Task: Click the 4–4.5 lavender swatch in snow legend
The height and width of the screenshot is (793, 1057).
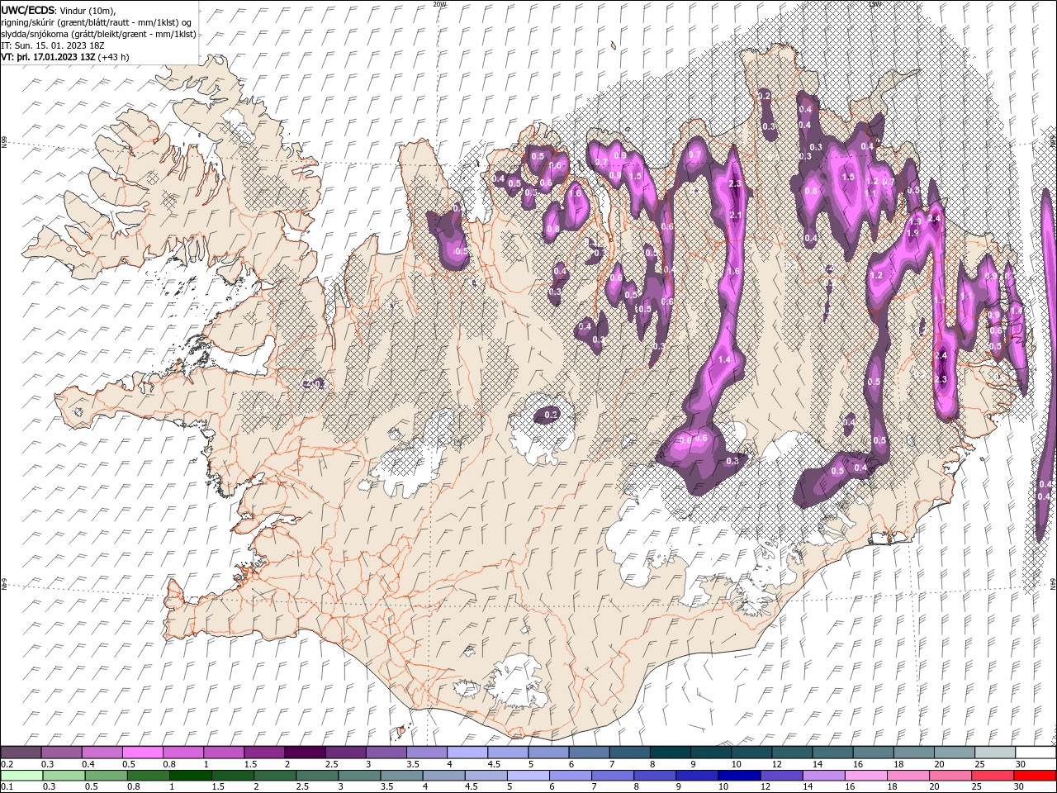Action: [x=467, y=753]
